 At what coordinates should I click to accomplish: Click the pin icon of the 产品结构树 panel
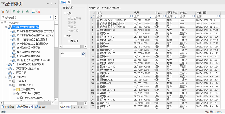(x=52, y=4)
